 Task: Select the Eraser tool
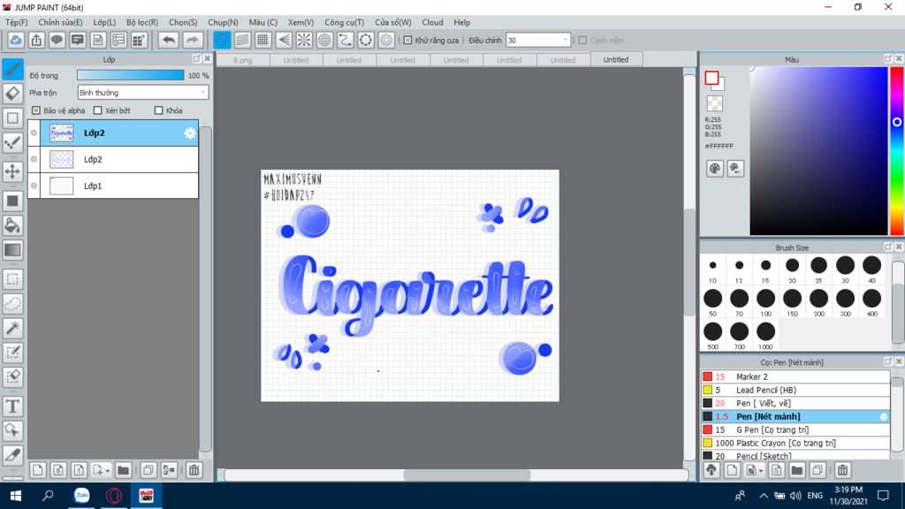[12, 94]
